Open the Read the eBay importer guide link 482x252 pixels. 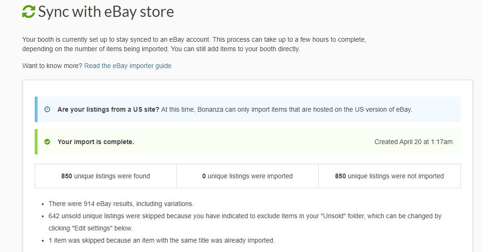(128, 66)
